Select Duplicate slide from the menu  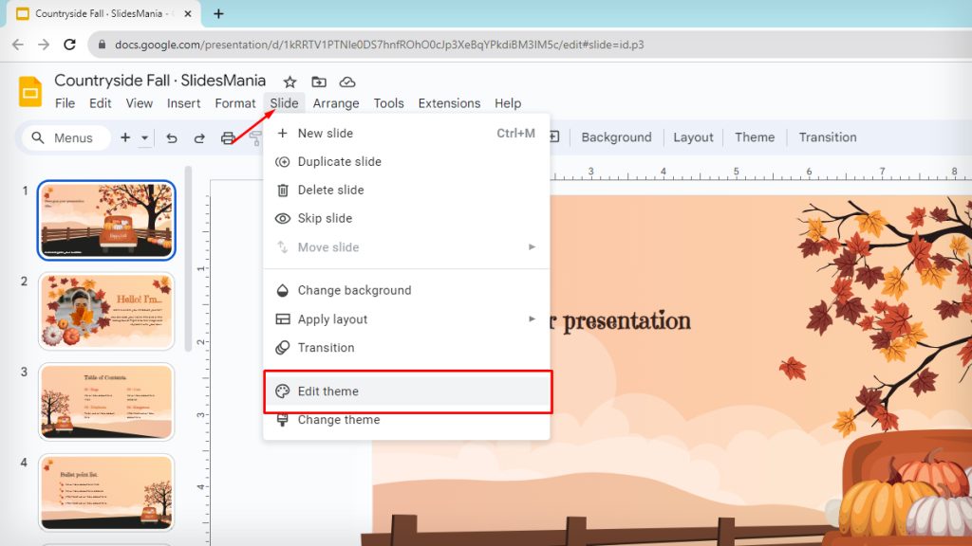(338, 161)
